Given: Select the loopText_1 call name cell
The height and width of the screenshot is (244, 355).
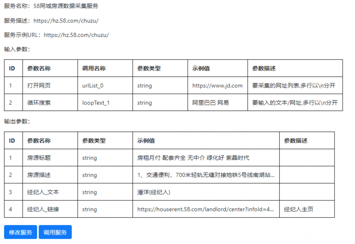Looking at the screenshot, I should point(94,103).
